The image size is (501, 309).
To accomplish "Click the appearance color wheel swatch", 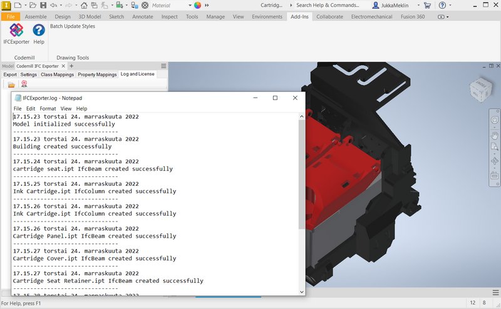I will tap(198, 5).
